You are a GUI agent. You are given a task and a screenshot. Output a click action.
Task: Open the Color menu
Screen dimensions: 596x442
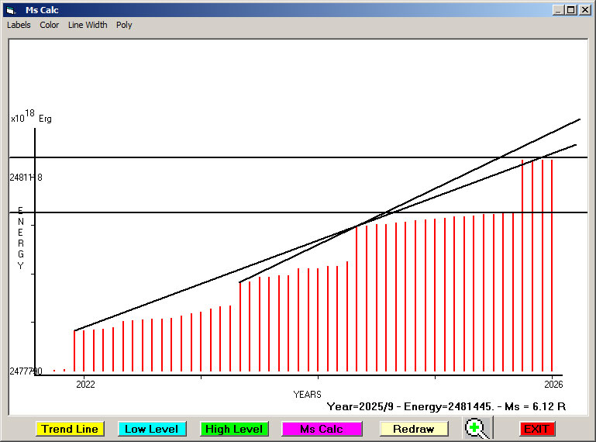pyautogui.click(x=50, y=25)
